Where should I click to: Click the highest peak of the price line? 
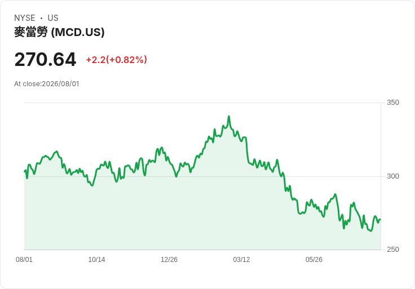point(229,117)
